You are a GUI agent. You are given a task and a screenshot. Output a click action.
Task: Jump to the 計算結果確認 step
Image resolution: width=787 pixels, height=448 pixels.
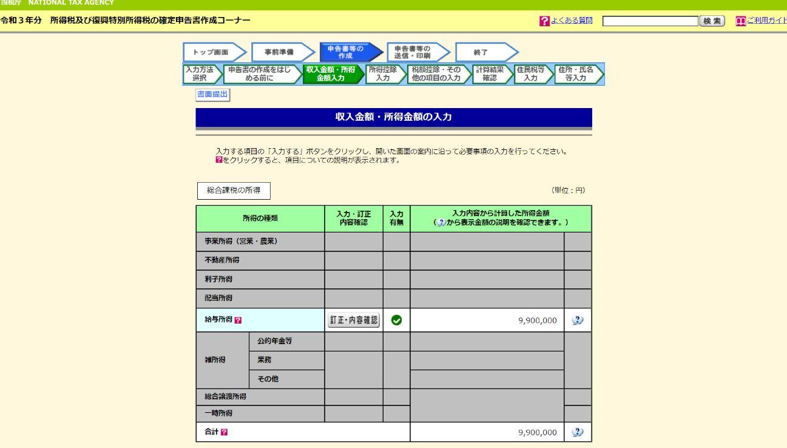490,74
